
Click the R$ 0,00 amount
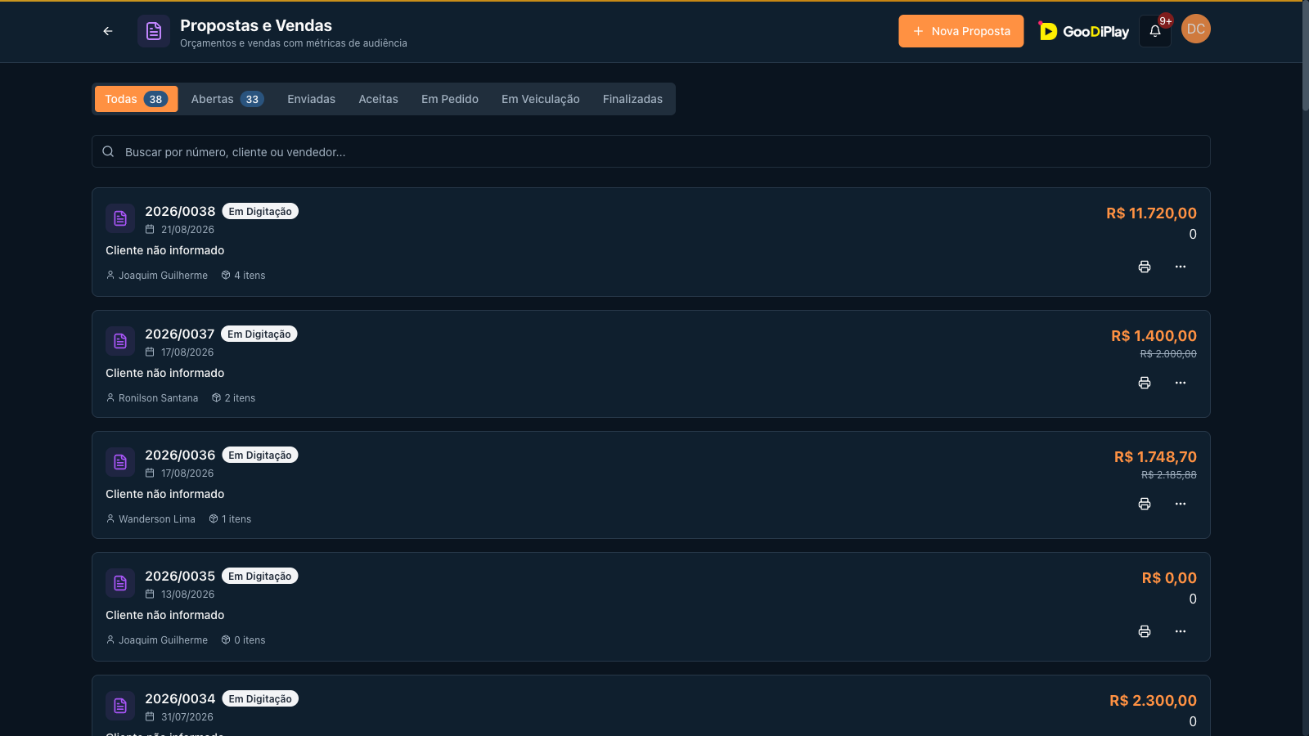(x=1169, y=577)
